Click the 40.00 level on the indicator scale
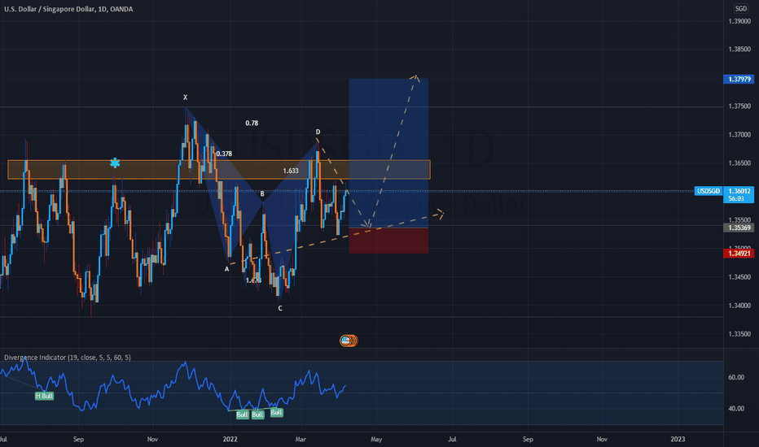This screenshot has width=759, height=447. (736, 408)
